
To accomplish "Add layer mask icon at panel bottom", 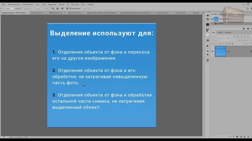I will (237, 137).
